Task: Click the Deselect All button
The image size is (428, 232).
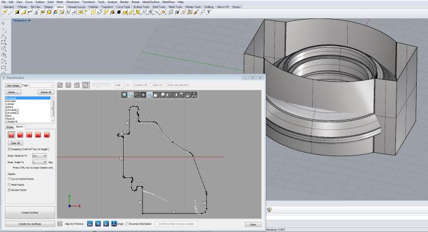Action: tap(140, 85)
